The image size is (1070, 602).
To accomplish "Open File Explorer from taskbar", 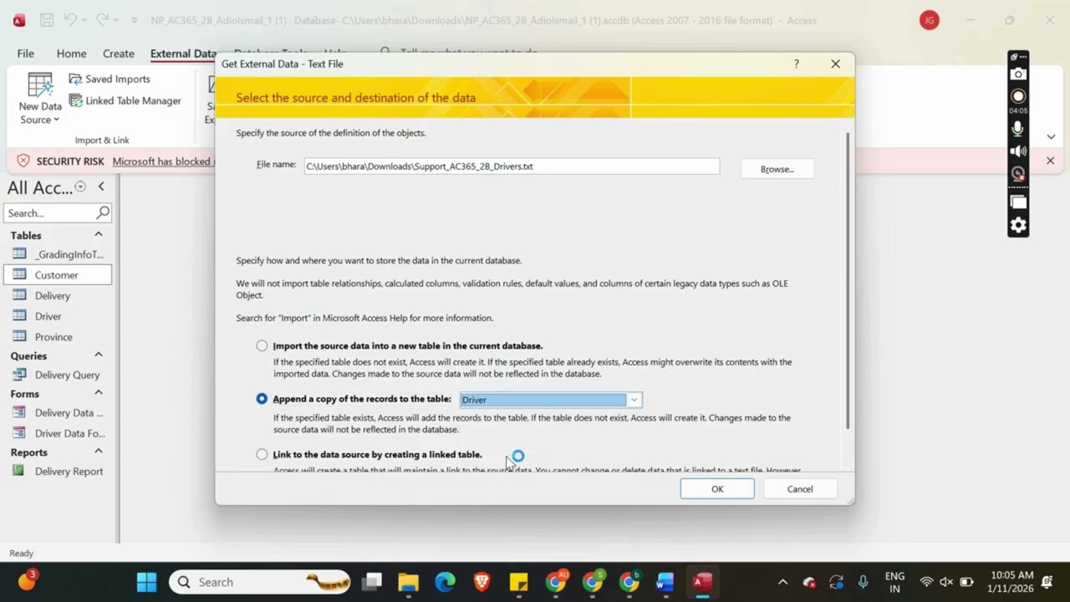I will pos(408,582).
